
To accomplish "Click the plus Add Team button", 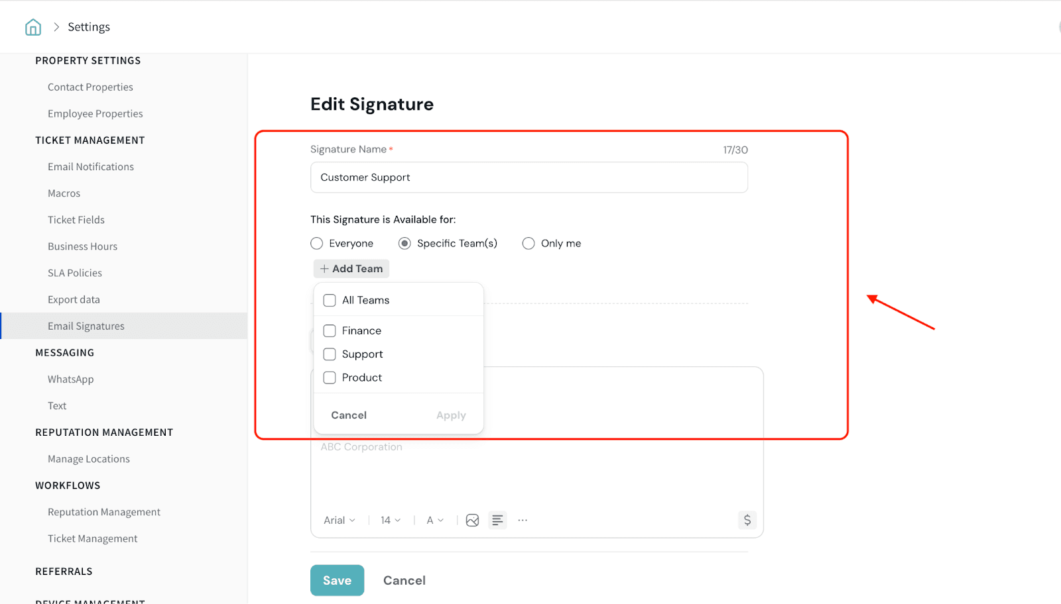I will point(351,269).
